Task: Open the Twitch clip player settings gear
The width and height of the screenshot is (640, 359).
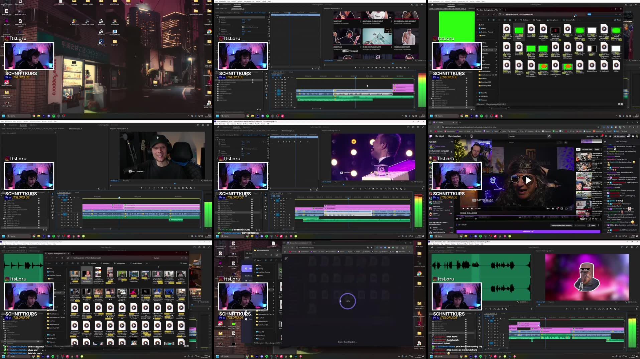Action: [587, 219]
